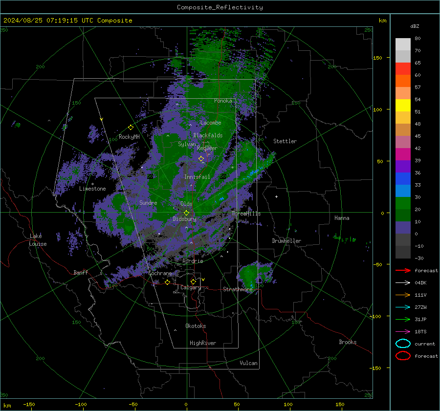440x411 pixels.
Task: Click the Lacombe city label
Action: 211,123
